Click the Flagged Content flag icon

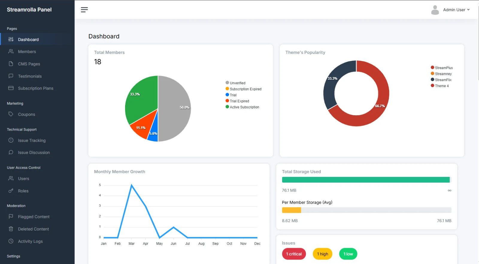pos(11,216)
